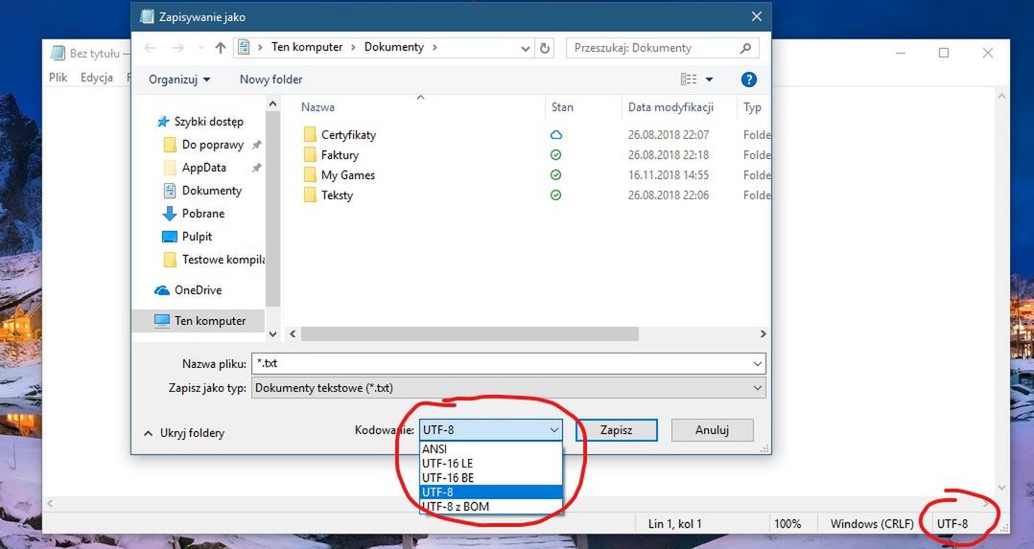1034x549 pixels.
Task: Click Lin 1, kol 1 status entry
Action: [674, 524]
